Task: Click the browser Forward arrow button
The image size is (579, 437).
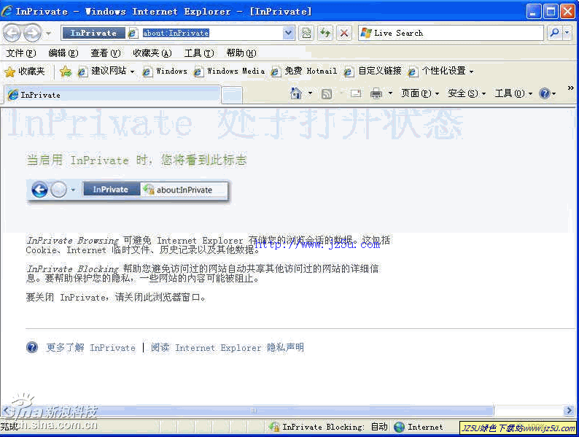Action: click(33, 34)
